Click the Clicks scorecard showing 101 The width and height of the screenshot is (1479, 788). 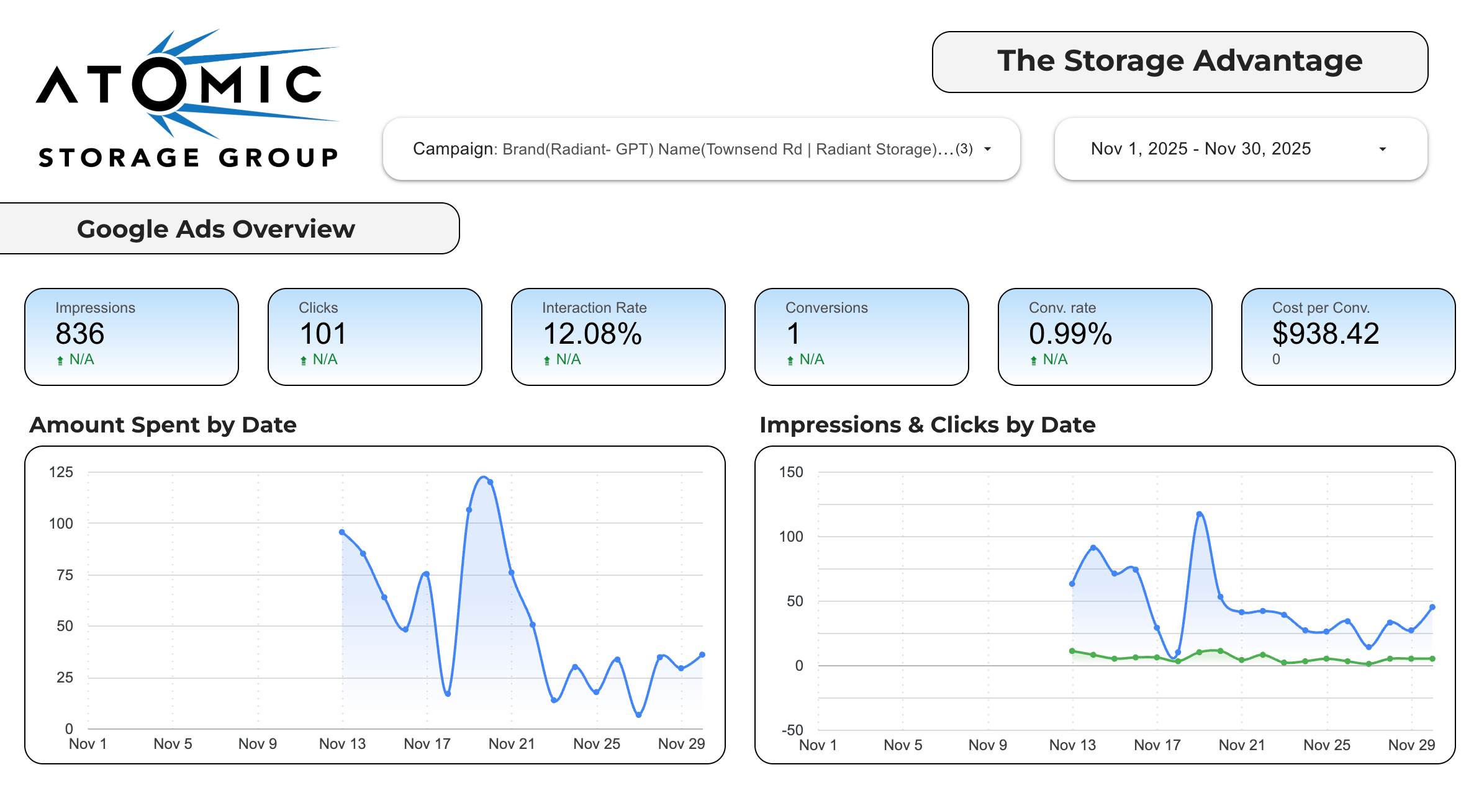(374, 336)
